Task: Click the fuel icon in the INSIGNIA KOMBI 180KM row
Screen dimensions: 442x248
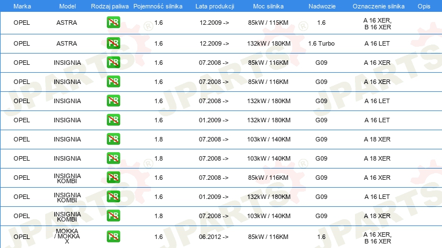Action: pos(113,197)
